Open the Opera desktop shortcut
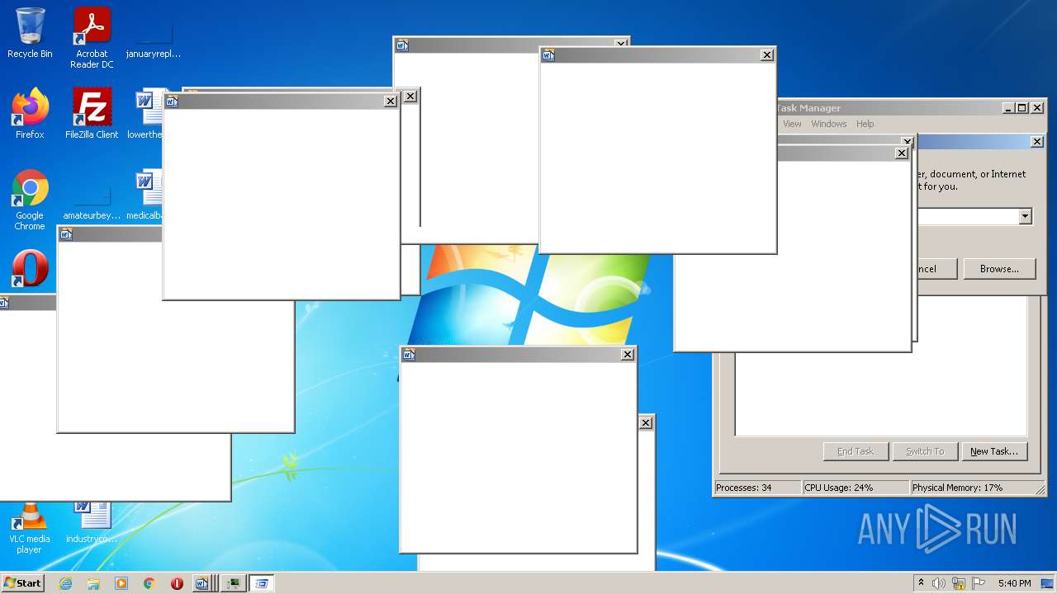The width and height of the screenshot is (1057, 594). [x=30, y=269]
